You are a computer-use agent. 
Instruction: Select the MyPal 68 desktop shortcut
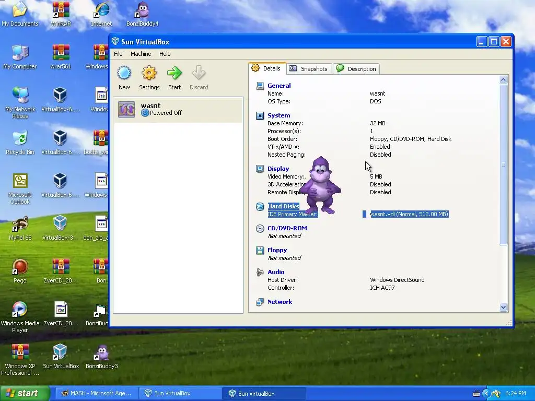[x=20, y=228]
